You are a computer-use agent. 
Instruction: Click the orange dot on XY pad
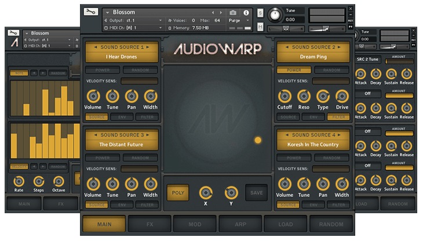258,140
